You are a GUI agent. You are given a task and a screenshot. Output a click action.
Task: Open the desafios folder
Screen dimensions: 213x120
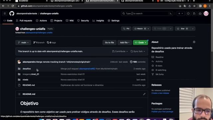27,69
